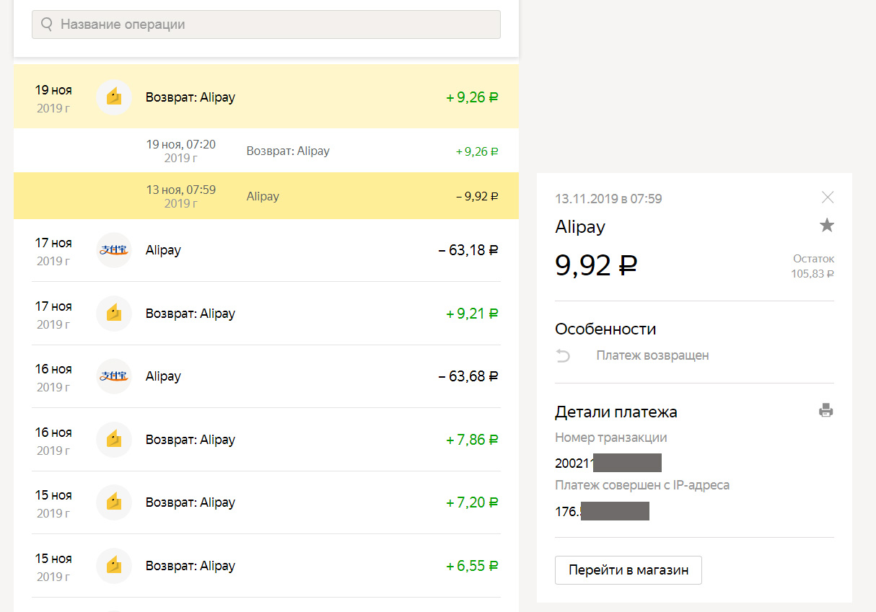Click the −63,68 ₽ amount on 16 Nov
Viewport: 876px width, 612px height.
coord(468,376)
